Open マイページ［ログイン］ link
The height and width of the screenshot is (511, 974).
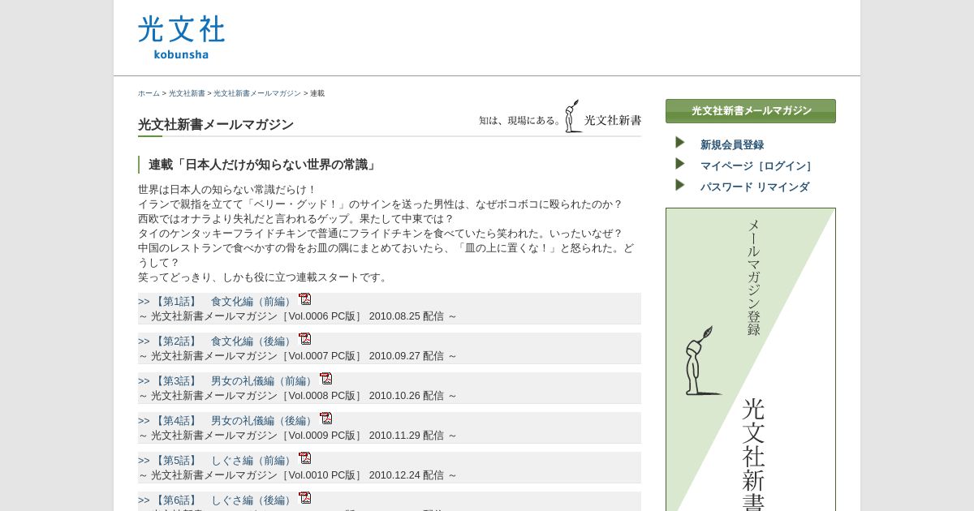click(x=756, y=166)
